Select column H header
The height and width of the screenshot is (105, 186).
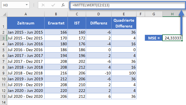pyautogui.click(x=172, y=14)
